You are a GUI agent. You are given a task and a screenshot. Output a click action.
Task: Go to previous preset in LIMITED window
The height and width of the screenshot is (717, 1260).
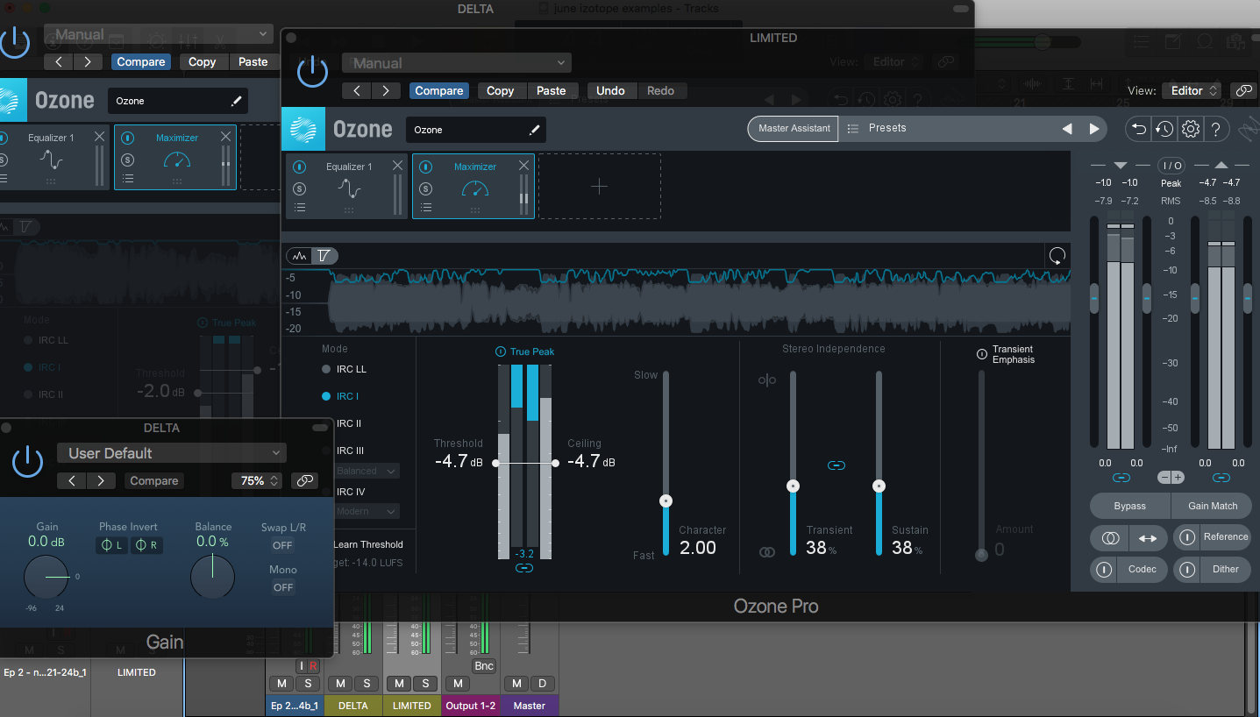click(356, 90)
